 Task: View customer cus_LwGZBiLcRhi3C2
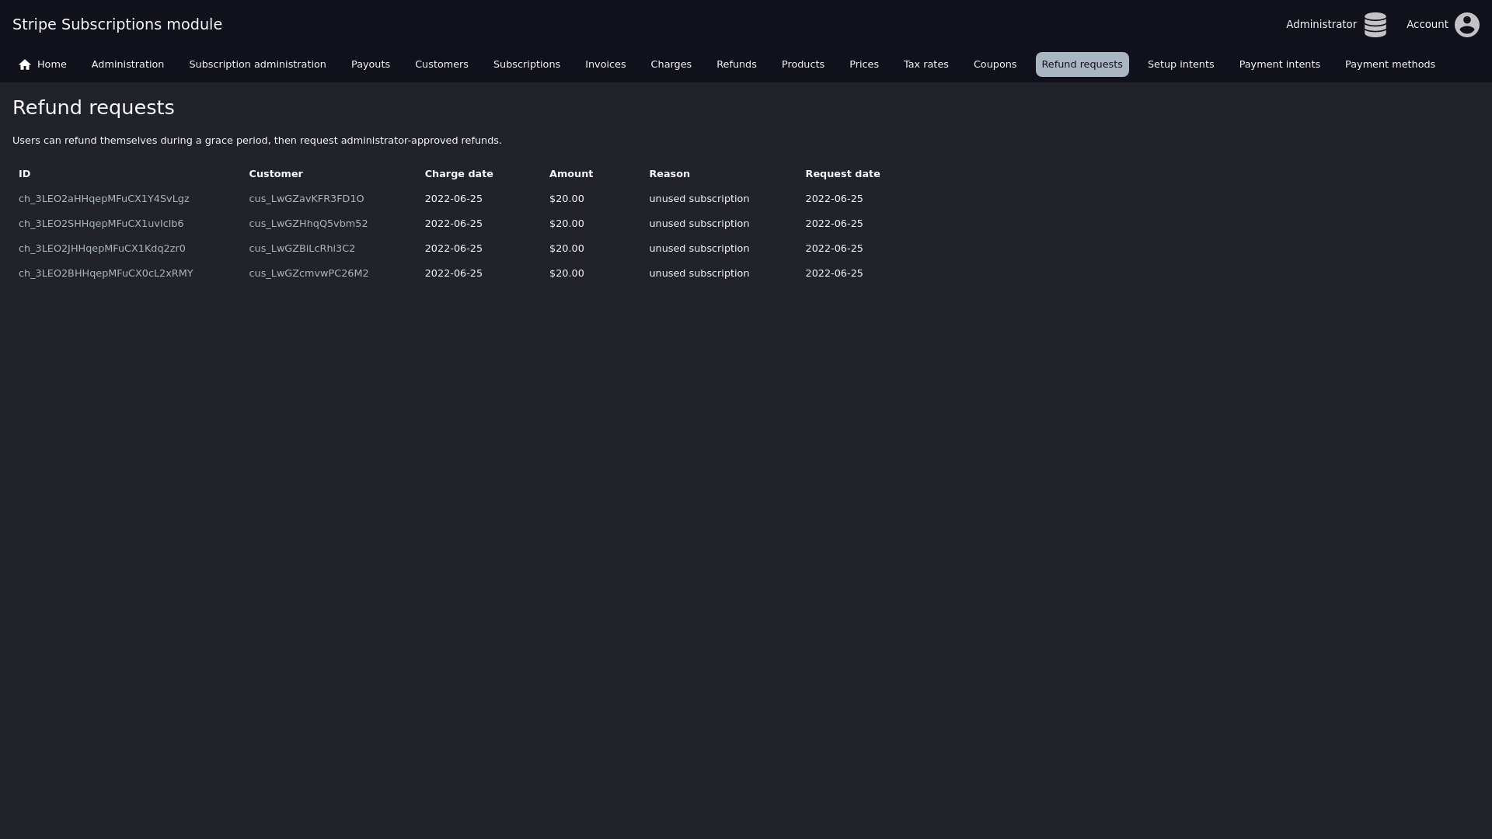tap(302, 249)
